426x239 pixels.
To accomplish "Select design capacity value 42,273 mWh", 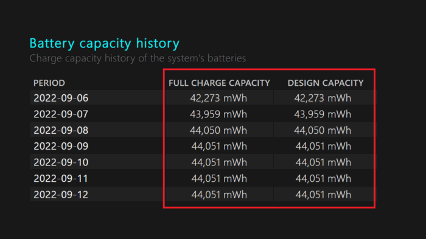I will pos(323,98).
